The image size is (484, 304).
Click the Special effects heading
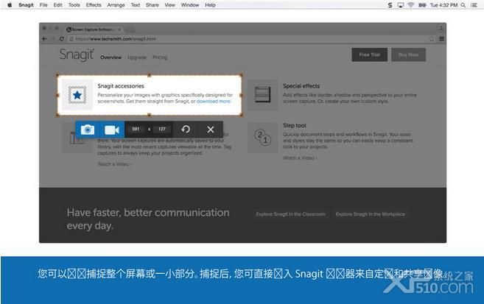[x=301, y=86]
